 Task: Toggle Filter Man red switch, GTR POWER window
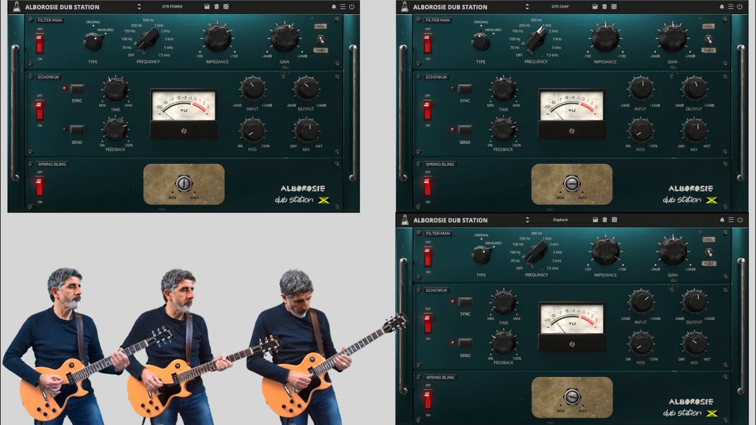(40, 43)
